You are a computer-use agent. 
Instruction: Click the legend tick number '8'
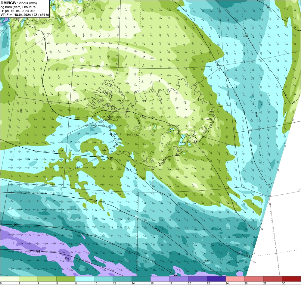pos(76,283)
